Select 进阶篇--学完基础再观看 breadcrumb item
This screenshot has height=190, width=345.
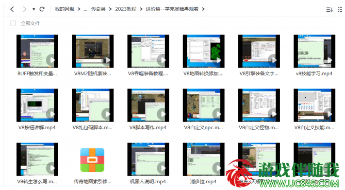[172, 9]
